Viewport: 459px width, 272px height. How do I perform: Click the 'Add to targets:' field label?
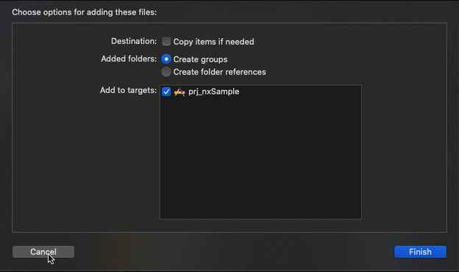[128, 90]
